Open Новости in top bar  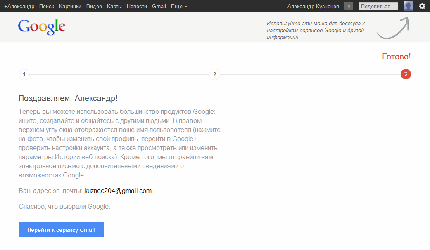click(x=137, y=6)
